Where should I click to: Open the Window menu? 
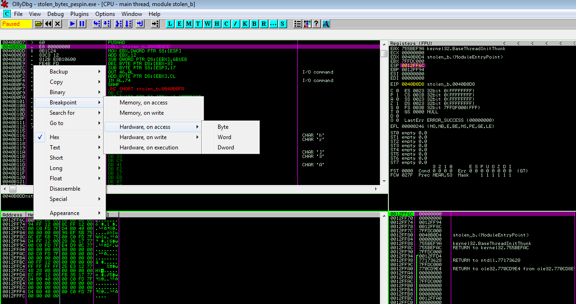(132, 14)
